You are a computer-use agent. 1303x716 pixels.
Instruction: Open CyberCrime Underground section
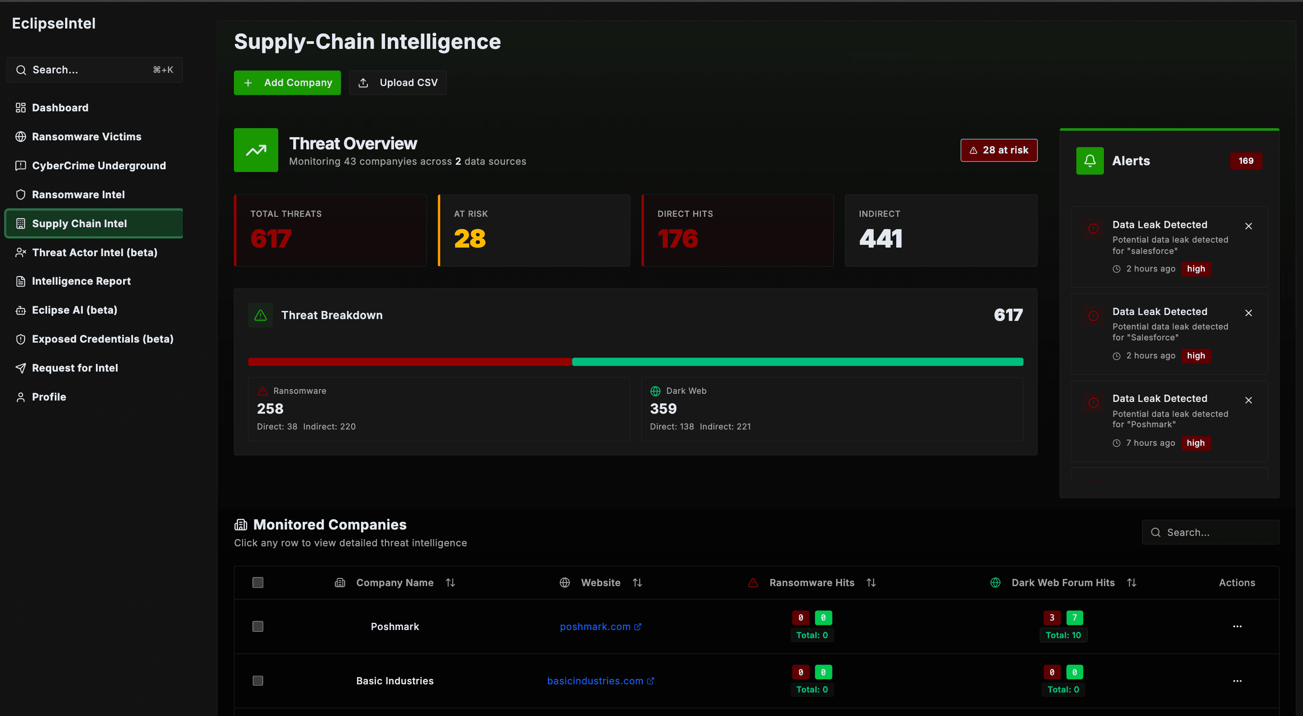[x=99, y=166]
